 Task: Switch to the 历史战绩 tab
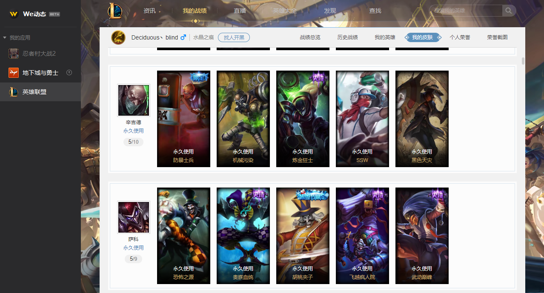[x=347, y=37]
